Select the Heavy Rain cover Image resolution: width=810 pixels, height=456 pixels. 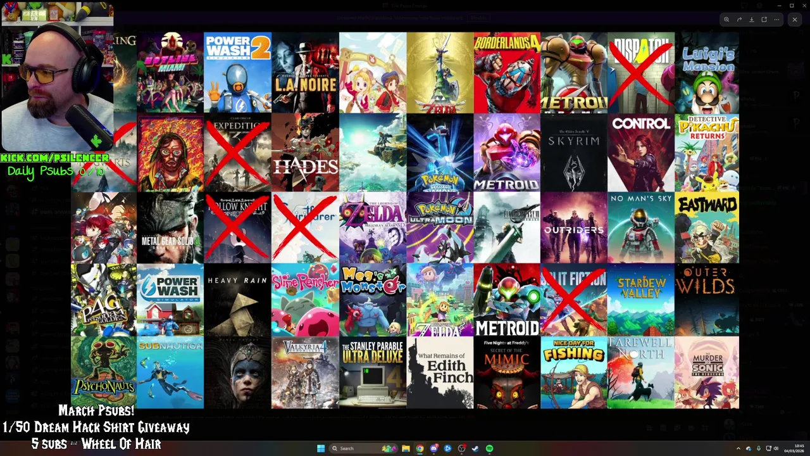[x=237, y=300]
